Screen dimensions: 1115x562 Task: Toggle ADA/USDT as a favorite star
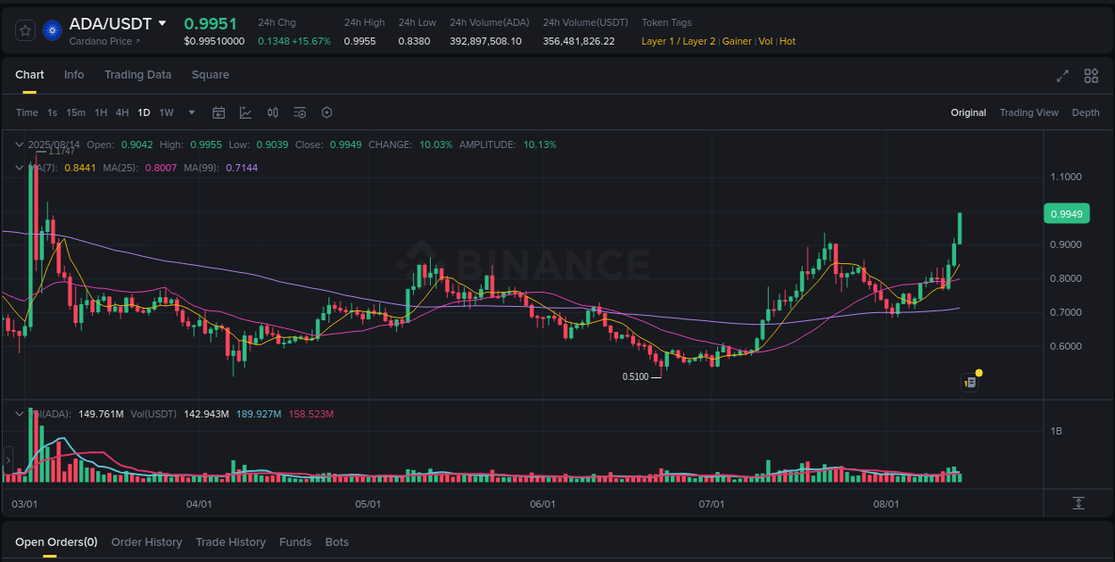tap(25, 29)
